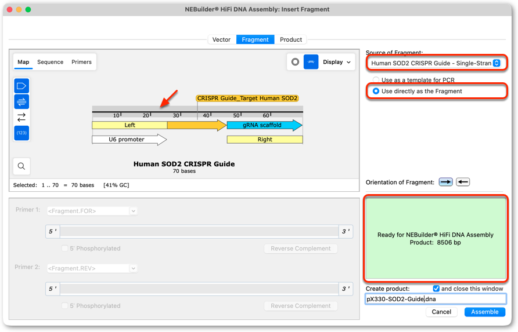Open the Map view tab
The image size is (518, 332).
23,62
